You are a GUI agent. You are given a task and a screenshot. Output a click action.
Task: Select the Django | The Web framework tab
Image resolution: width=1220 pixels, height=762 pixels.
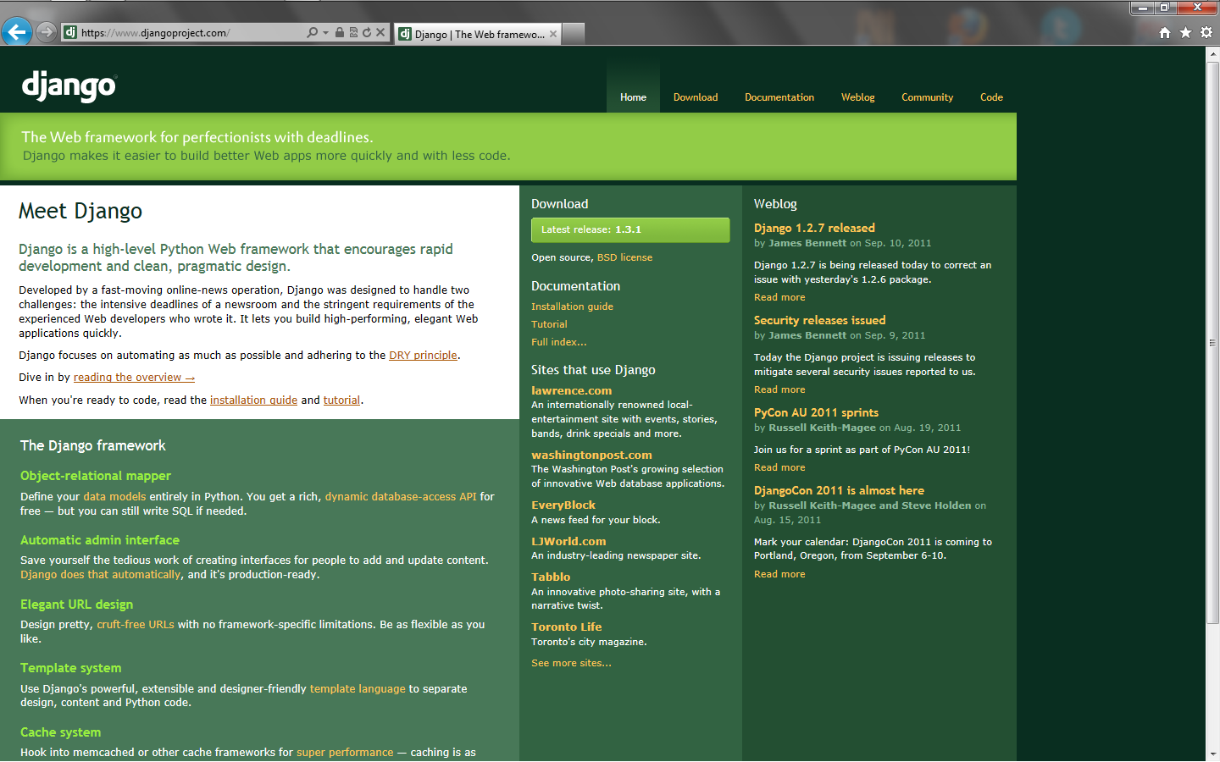[x=478, y=34]
